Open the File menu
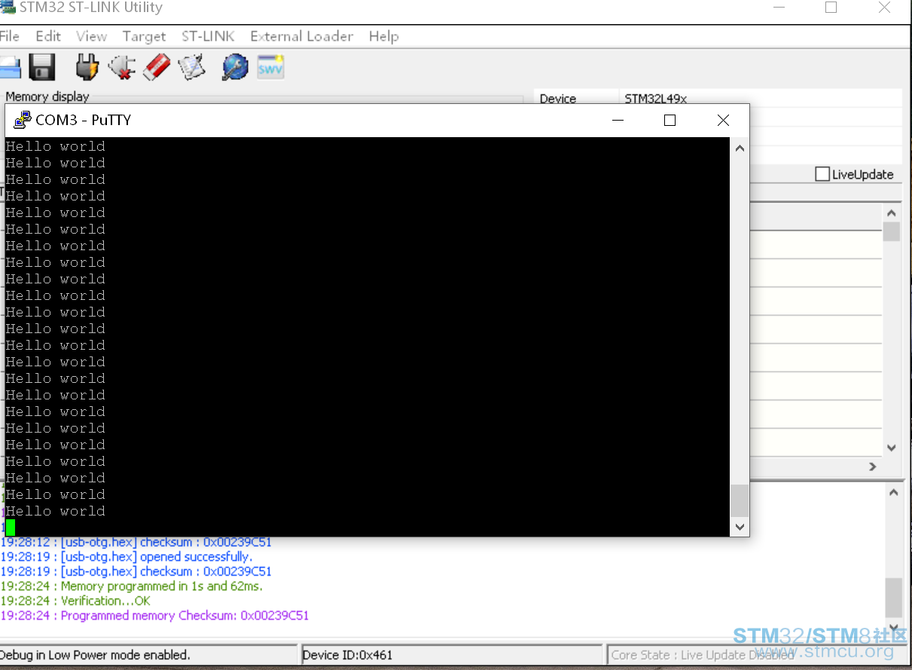Image resolution: width=912 pixels, height=670 pixels. pos(10,36)
